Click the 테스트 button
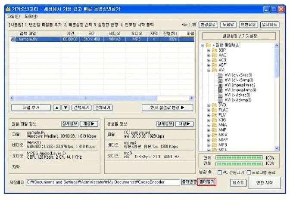This screenshot has width=290, height=200. pos(238,183)
